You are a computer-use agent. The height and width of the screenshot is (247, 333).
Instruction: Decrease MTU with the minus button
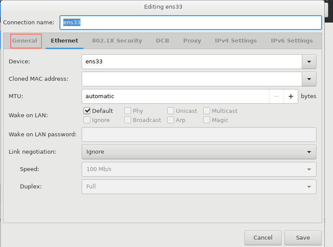click(x=276, y=96)
